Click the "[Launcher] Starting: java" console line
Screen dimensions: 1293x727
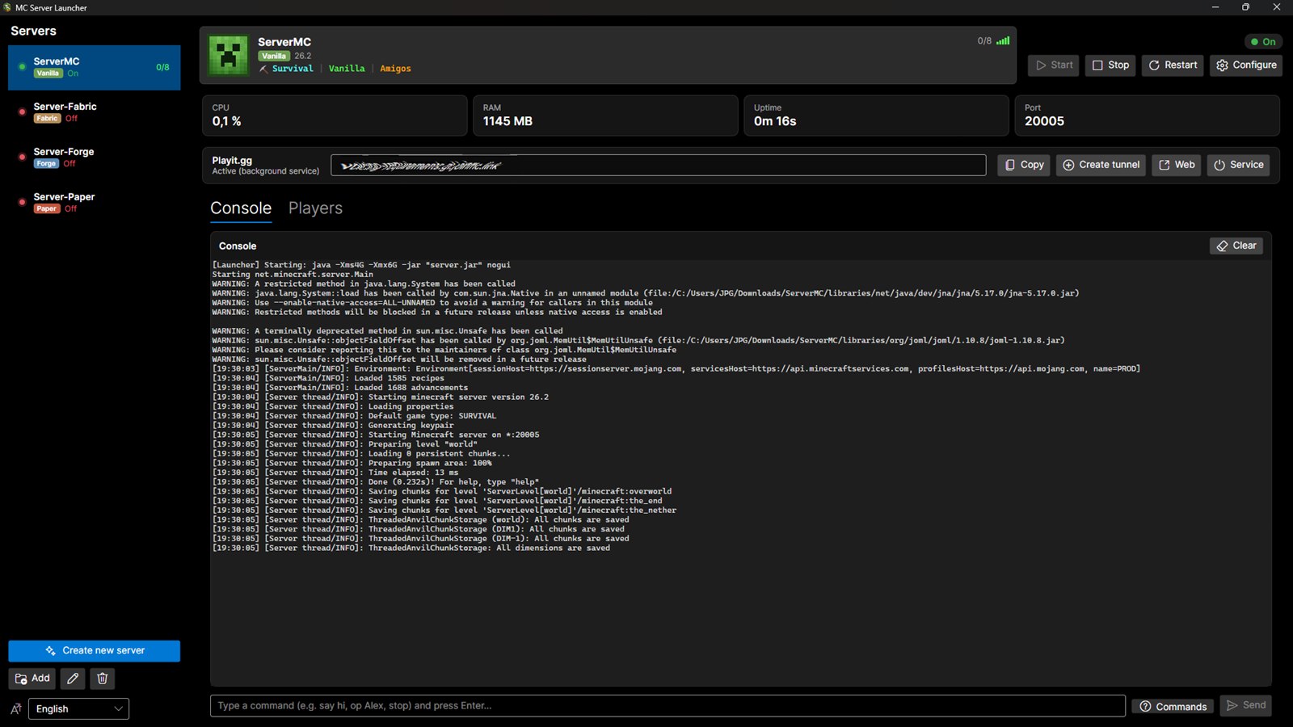tap(361, 265)
